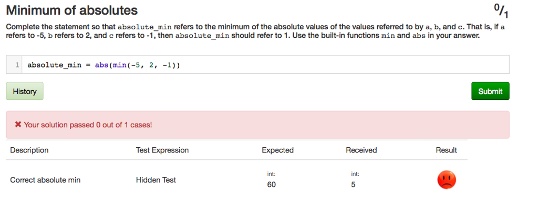Click the Test Expression column header

pos(162,150)
